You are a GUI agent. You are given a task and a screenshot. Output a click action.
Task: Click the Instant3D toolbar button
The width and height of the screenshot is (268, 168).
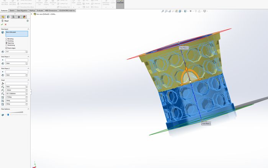[120, 4]
